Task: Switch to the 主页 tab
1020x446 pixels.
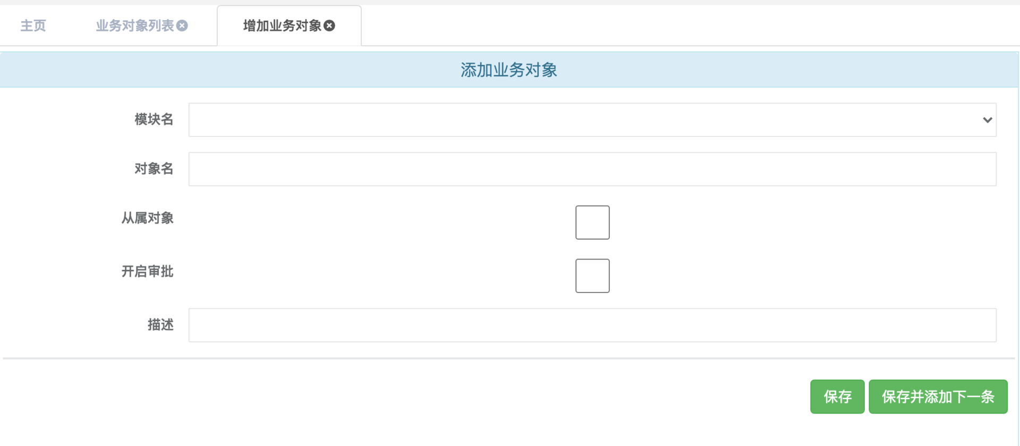Action: click(x=33, y=25)
